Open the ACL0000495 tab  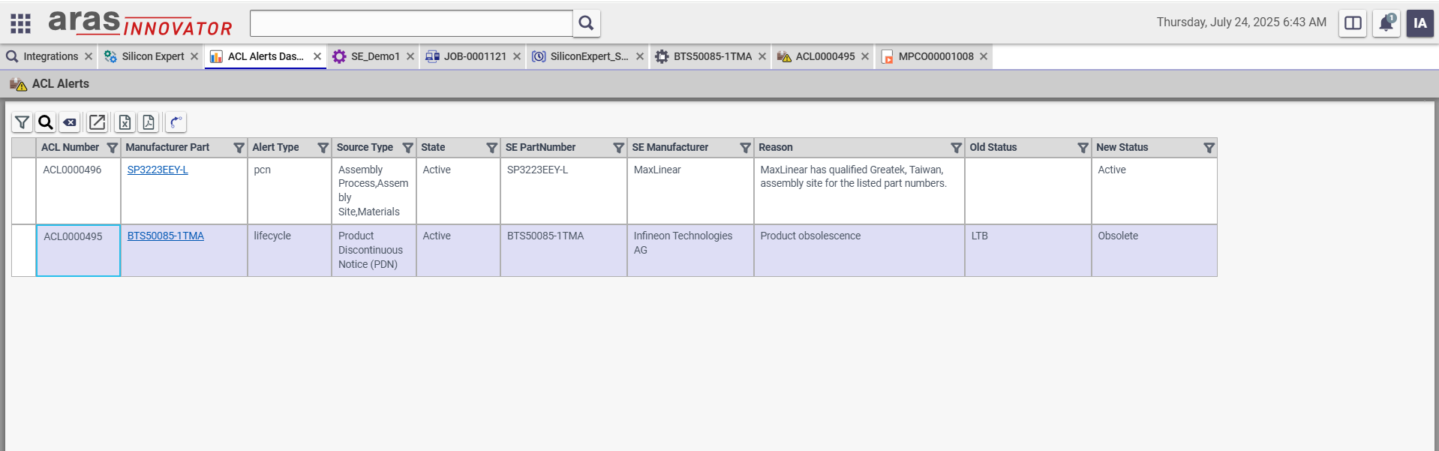pyautogui.click(x=825, y=56)
